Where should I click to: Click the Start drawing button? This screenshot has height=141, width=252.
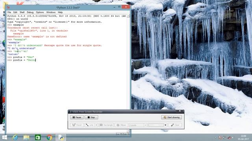[x=172, y=117]
